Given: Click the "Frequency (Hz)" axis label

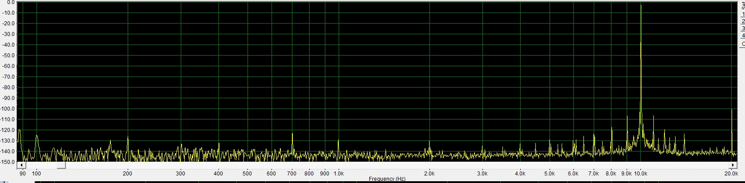Looking at the screenshot, I should (387, 179).
